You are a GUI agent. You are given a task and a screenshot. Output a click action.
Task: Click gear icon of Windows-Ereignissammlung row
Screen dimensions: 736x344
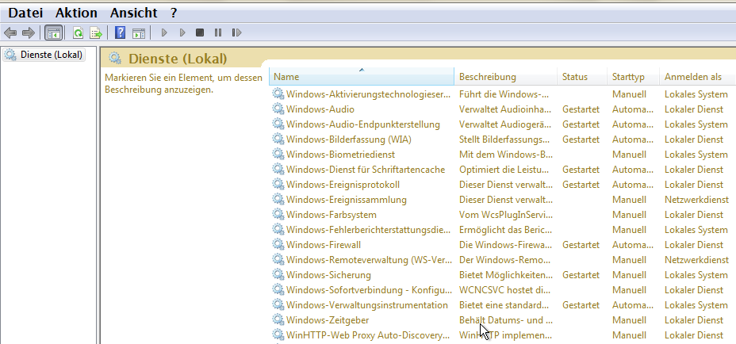278,200
